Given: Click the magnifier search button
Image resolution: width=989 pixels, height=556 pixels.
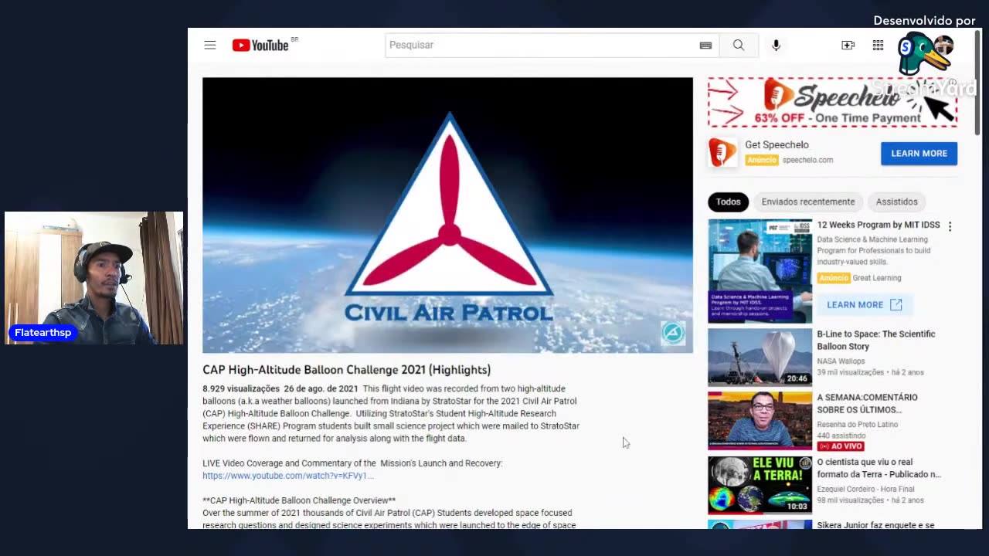Looking at the screenshot, I should 739,46.
